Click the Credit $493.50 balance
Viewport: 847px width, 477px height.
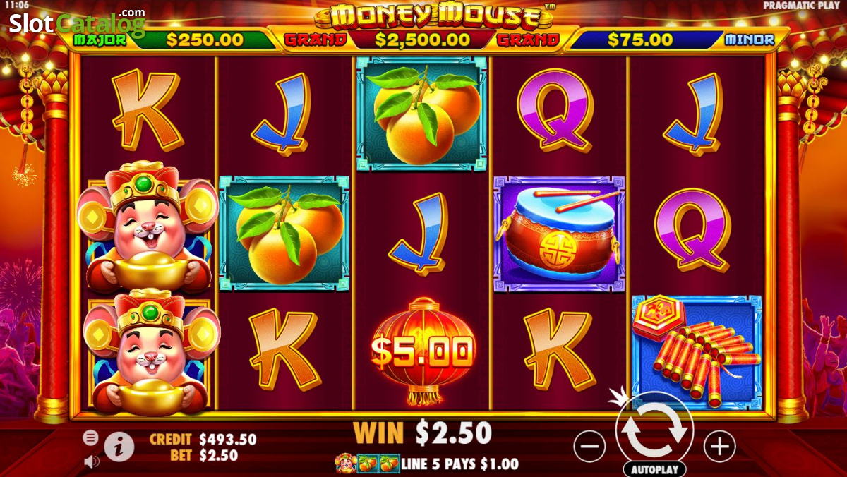[x=203, y=440]
